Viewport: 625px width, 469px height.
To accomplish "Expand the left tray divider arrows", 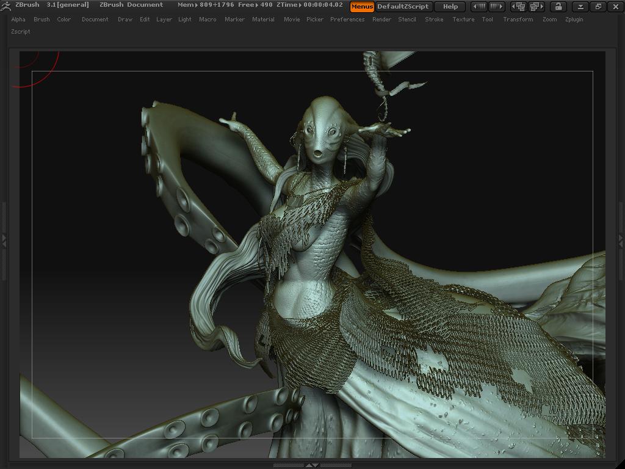I will click(x=4, y=241).
